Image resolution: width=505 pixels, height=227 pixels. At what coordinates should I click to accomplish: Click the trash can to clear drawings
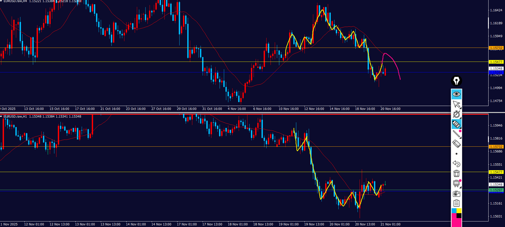coord(456,174)
